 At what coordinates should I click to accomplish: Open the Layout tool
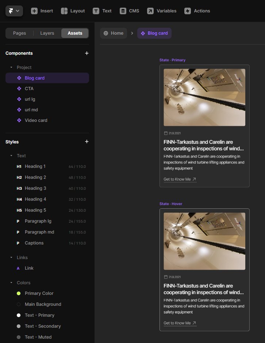click(x=73, y=11)
